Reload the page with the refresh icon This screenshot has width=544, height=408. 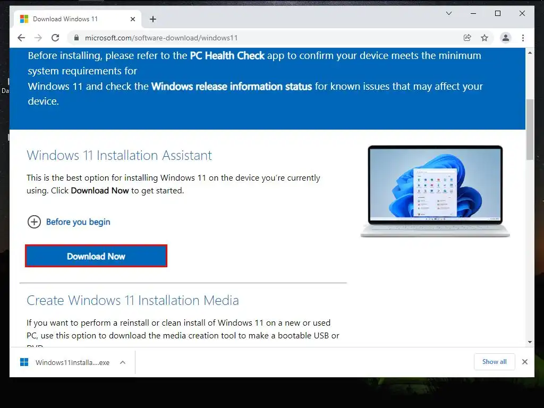(x=55, y=38)
